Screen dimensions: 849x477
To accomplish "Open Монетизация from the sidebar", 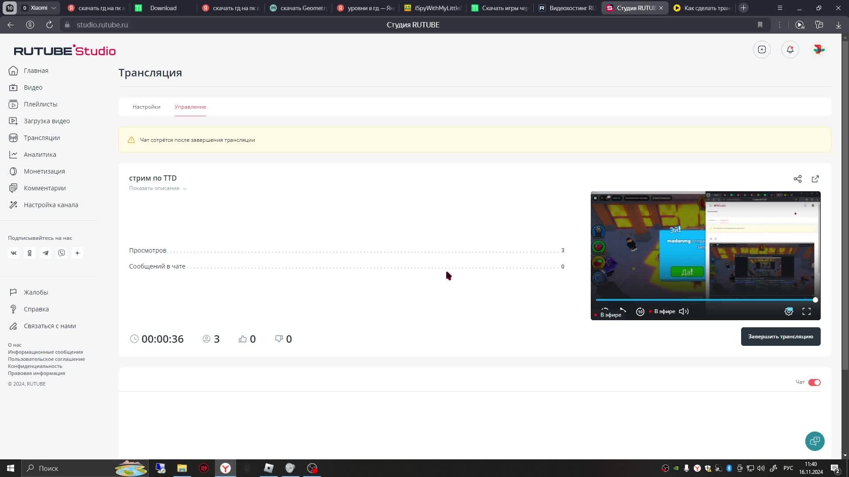I will pos(44,171).
